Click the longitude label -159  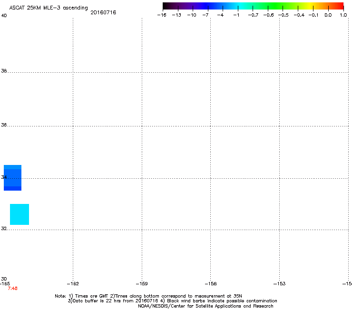pyautogui.click(x=142, y=284)
